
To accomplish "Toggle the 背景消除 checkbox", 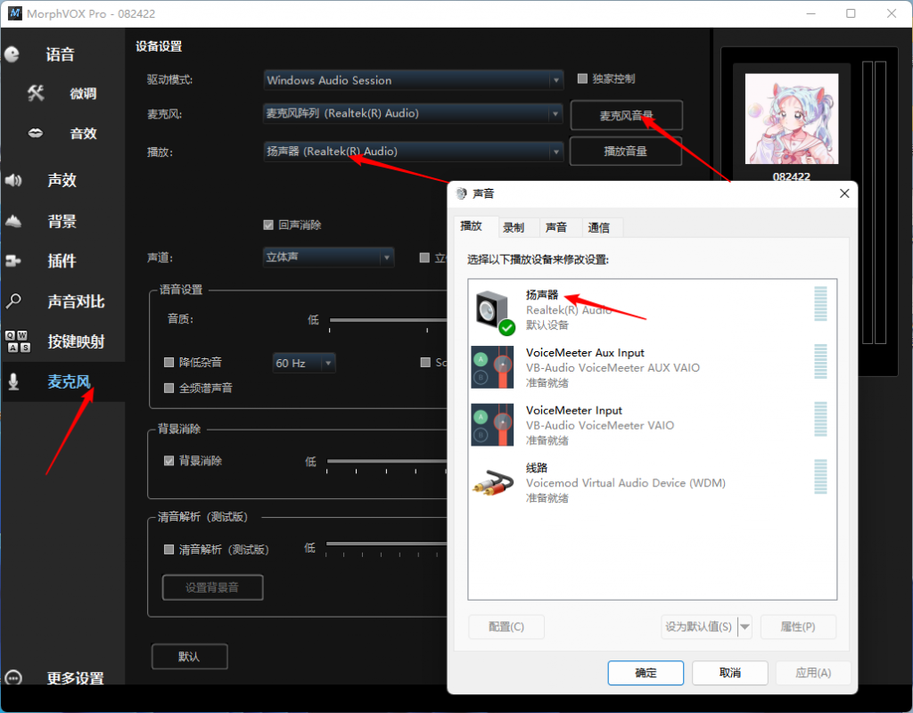I will click(x=169, y=461).
